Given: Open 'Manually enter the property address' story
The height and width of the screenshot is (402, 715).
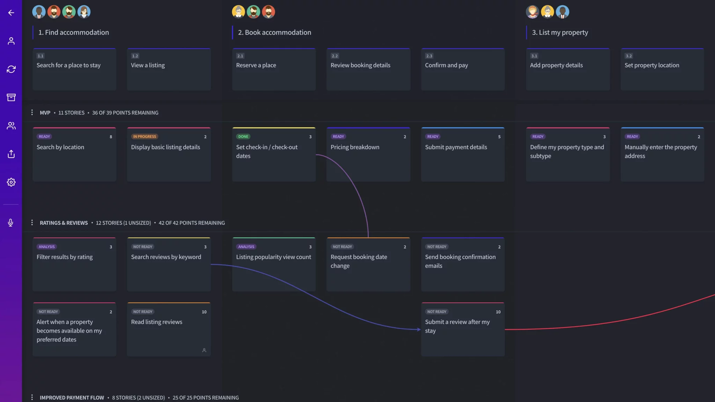Looking at the screenshot, I should [x=662, y=154].
